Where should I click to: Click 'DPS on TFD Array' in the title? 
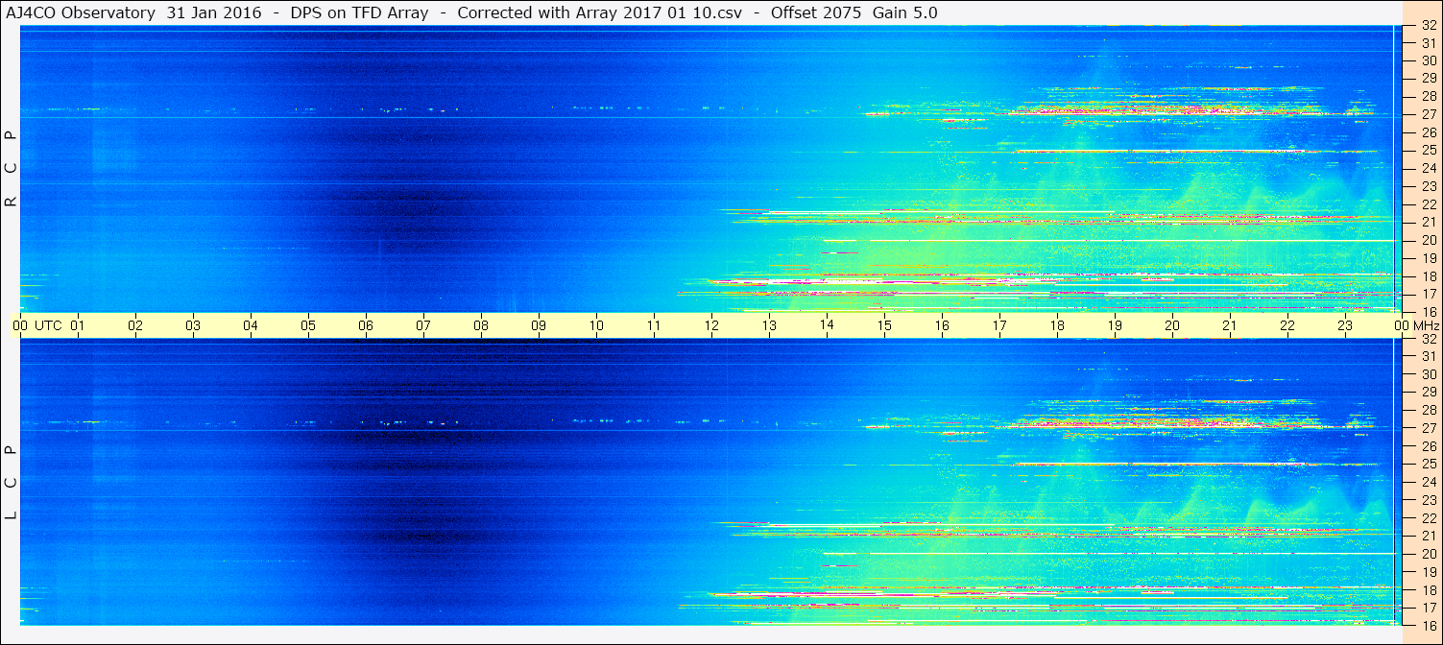pyautogui.click(x=359, y=12)
